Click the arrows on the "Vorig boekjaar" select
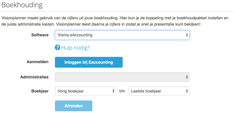 113,91
